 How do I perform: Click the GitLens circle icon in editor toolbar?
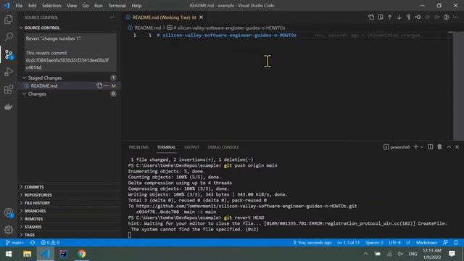coord(447,17)
